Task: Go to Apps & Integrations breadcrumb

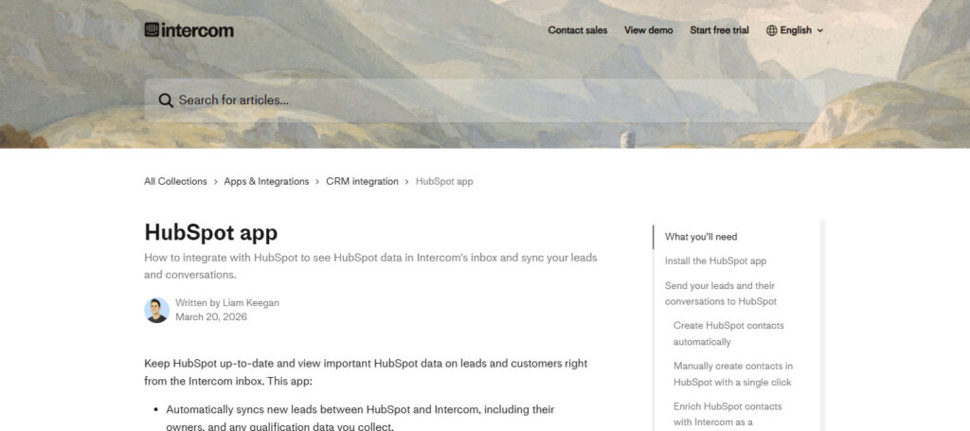Action: tap(266, 181)
